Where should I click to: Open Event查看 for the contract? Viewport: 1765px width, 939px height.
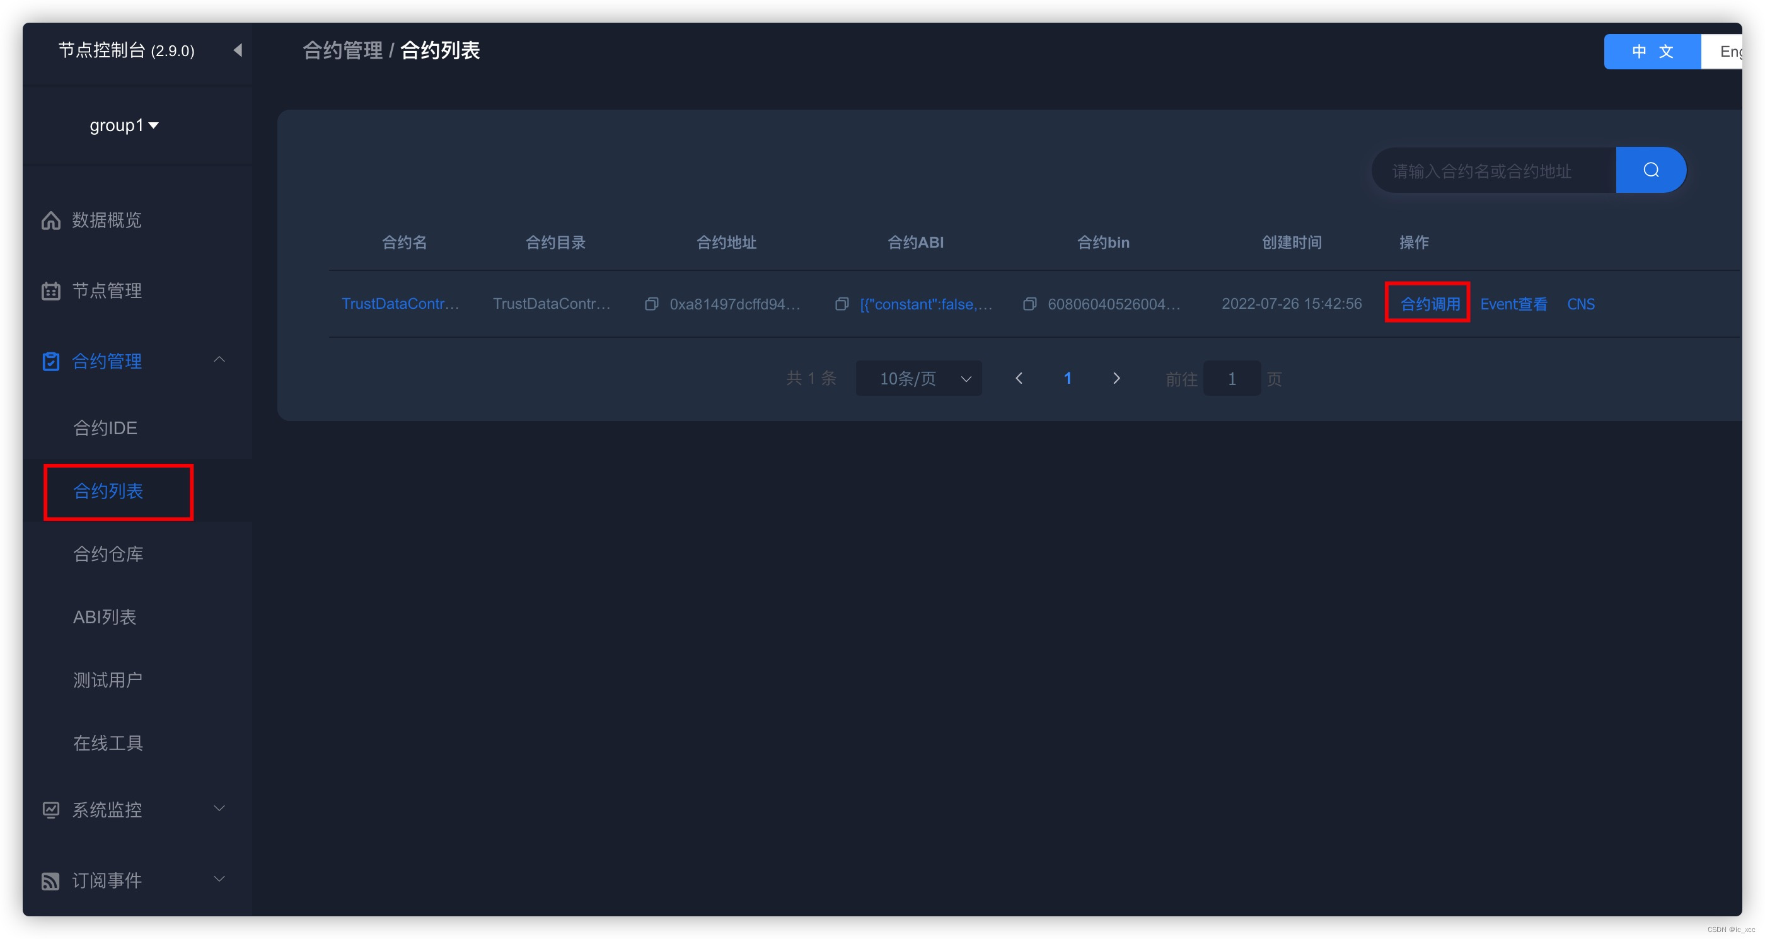1513,304
